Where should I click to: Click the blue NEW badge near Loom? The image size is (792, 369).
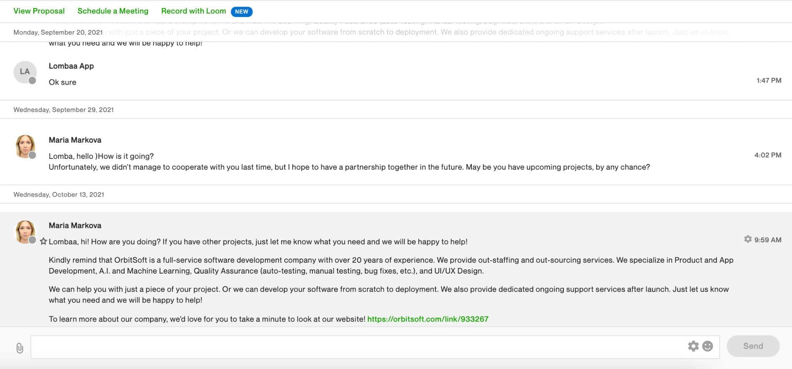(241, 12)
